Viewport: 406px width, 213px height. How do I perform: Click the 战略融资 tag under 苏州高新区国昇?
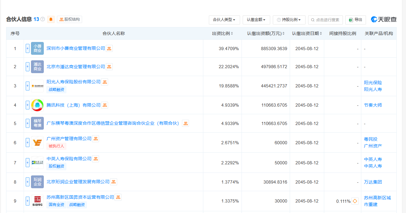pos(77,205)
